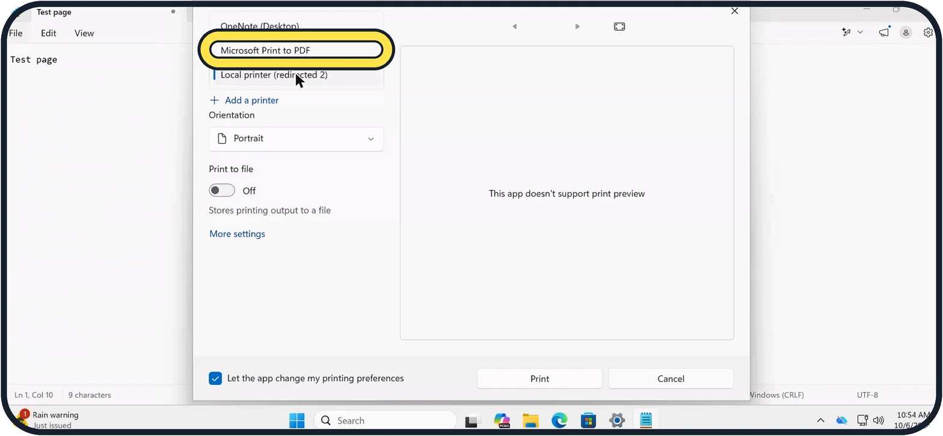The height and width of the screenshot is (436, 943).
Task: Click the fit-to-window preview icon
Action: [x=619, y=26]
